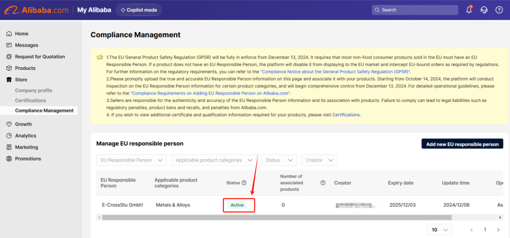Open the page size 10 dropdown
Screen dimensions: 510x238
[439, 230]
